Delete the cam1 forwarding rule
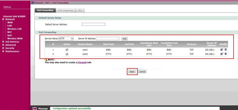Screen dimensions: 238x110 226,50
